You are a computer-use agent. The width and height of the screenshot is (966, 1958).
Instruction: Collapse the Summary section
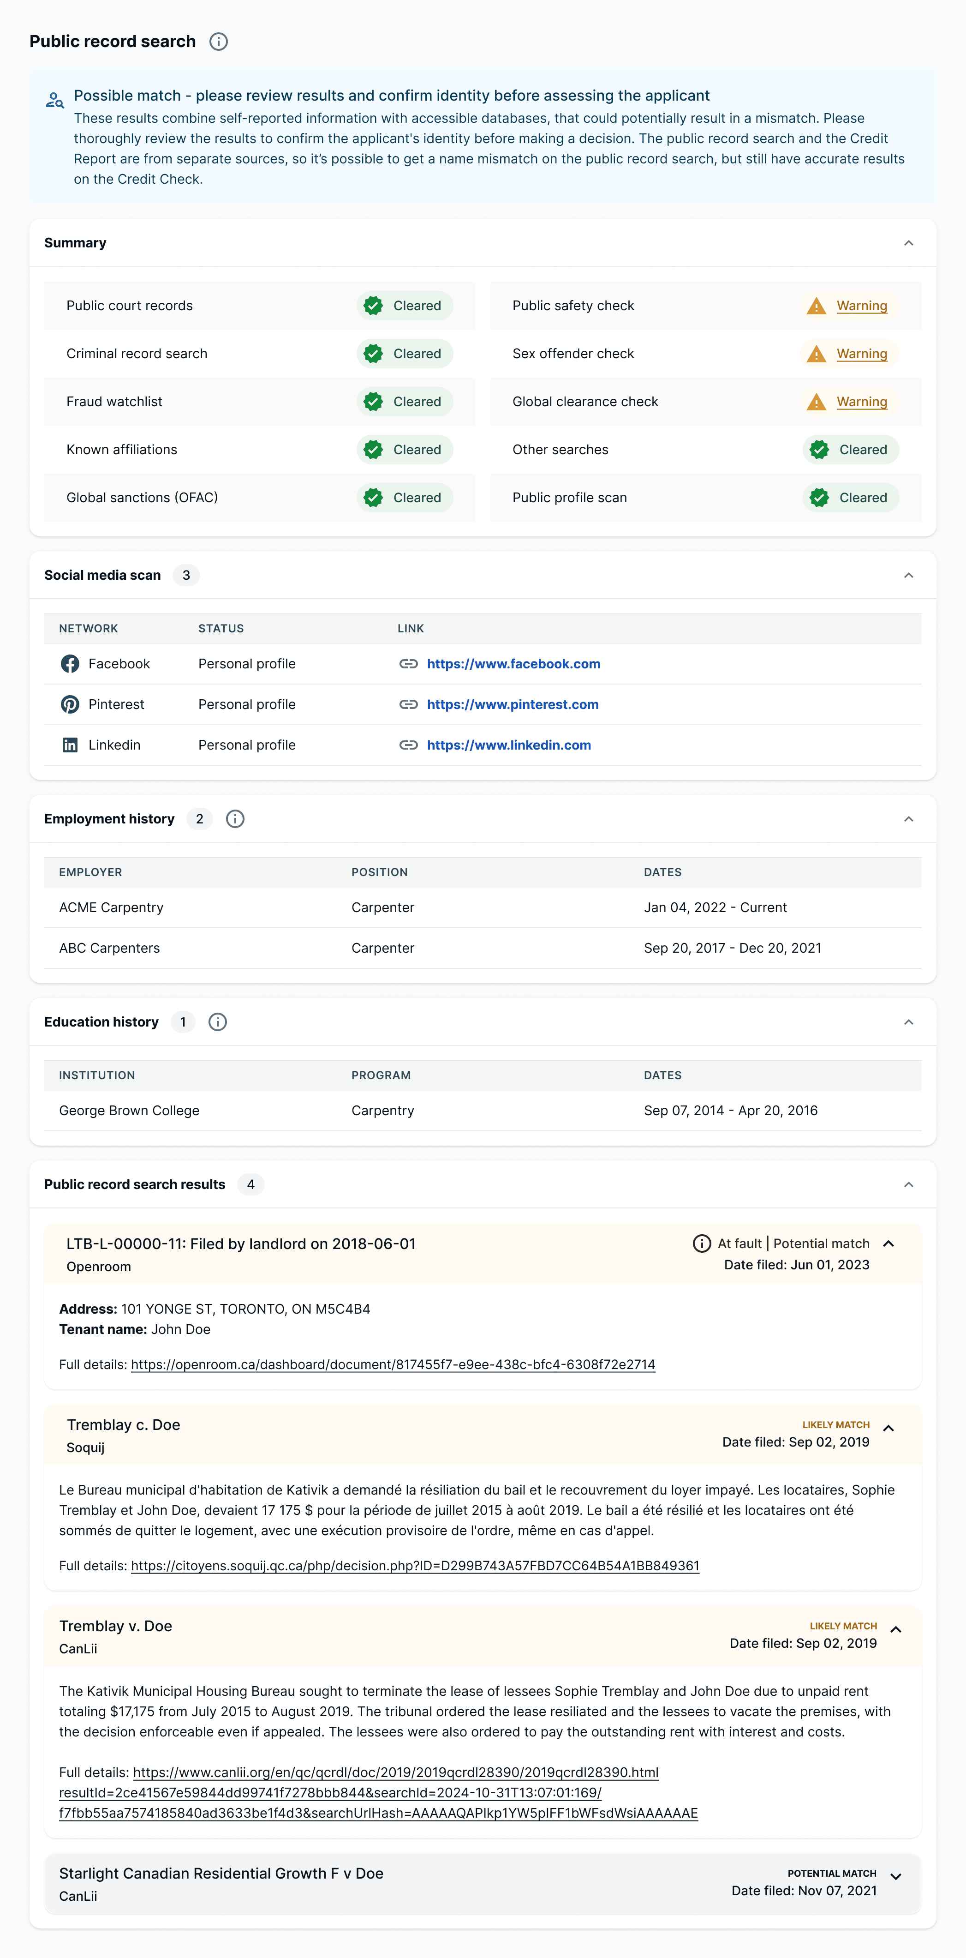click(908, 243)
